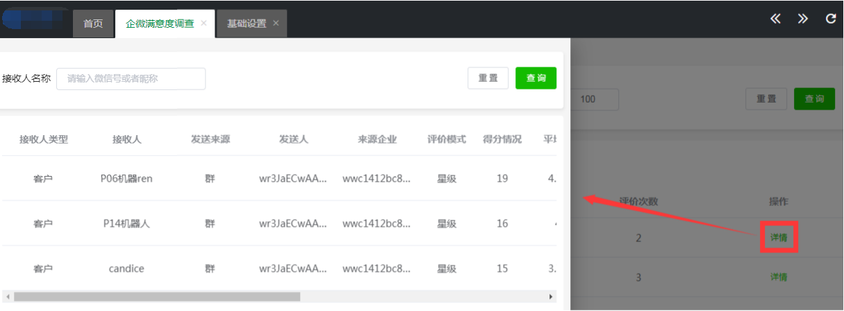The width and height of the screenshot is (844, 311).
Task: Open 详情 link in red highlighted box
Action: click(779, 238)
